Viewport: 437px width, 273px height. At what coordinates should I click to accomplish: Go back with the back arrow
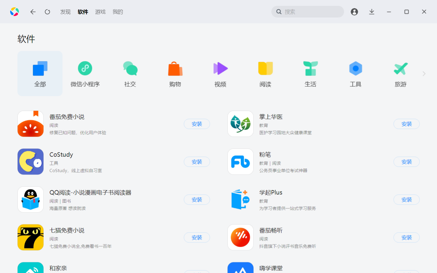click(x=33, y=12)
